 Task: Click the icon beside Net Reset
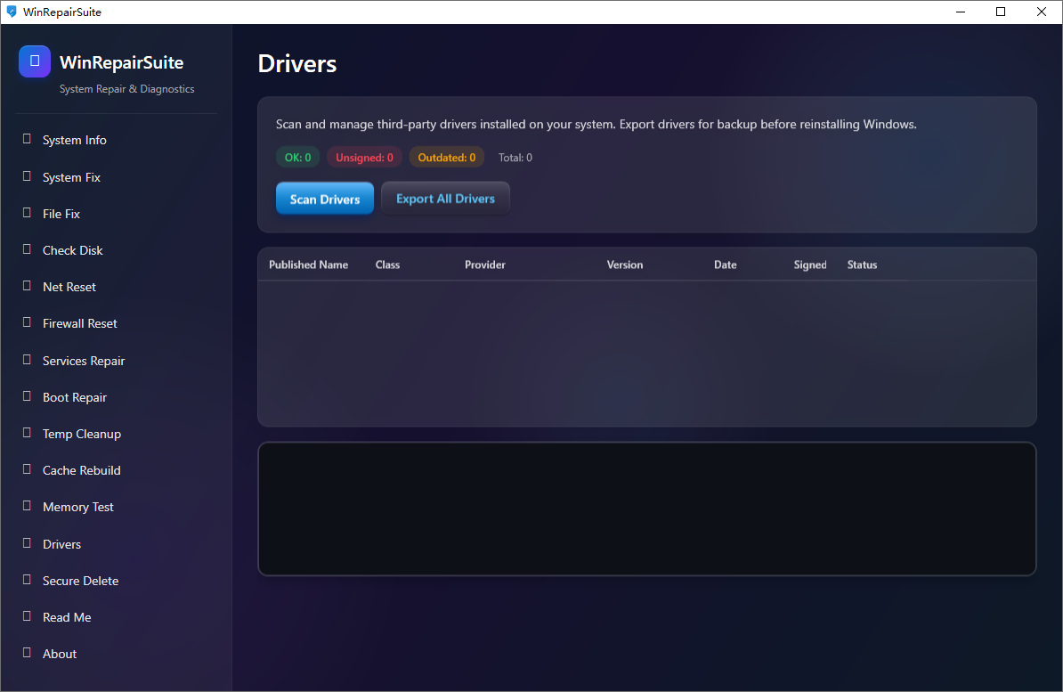27,286
